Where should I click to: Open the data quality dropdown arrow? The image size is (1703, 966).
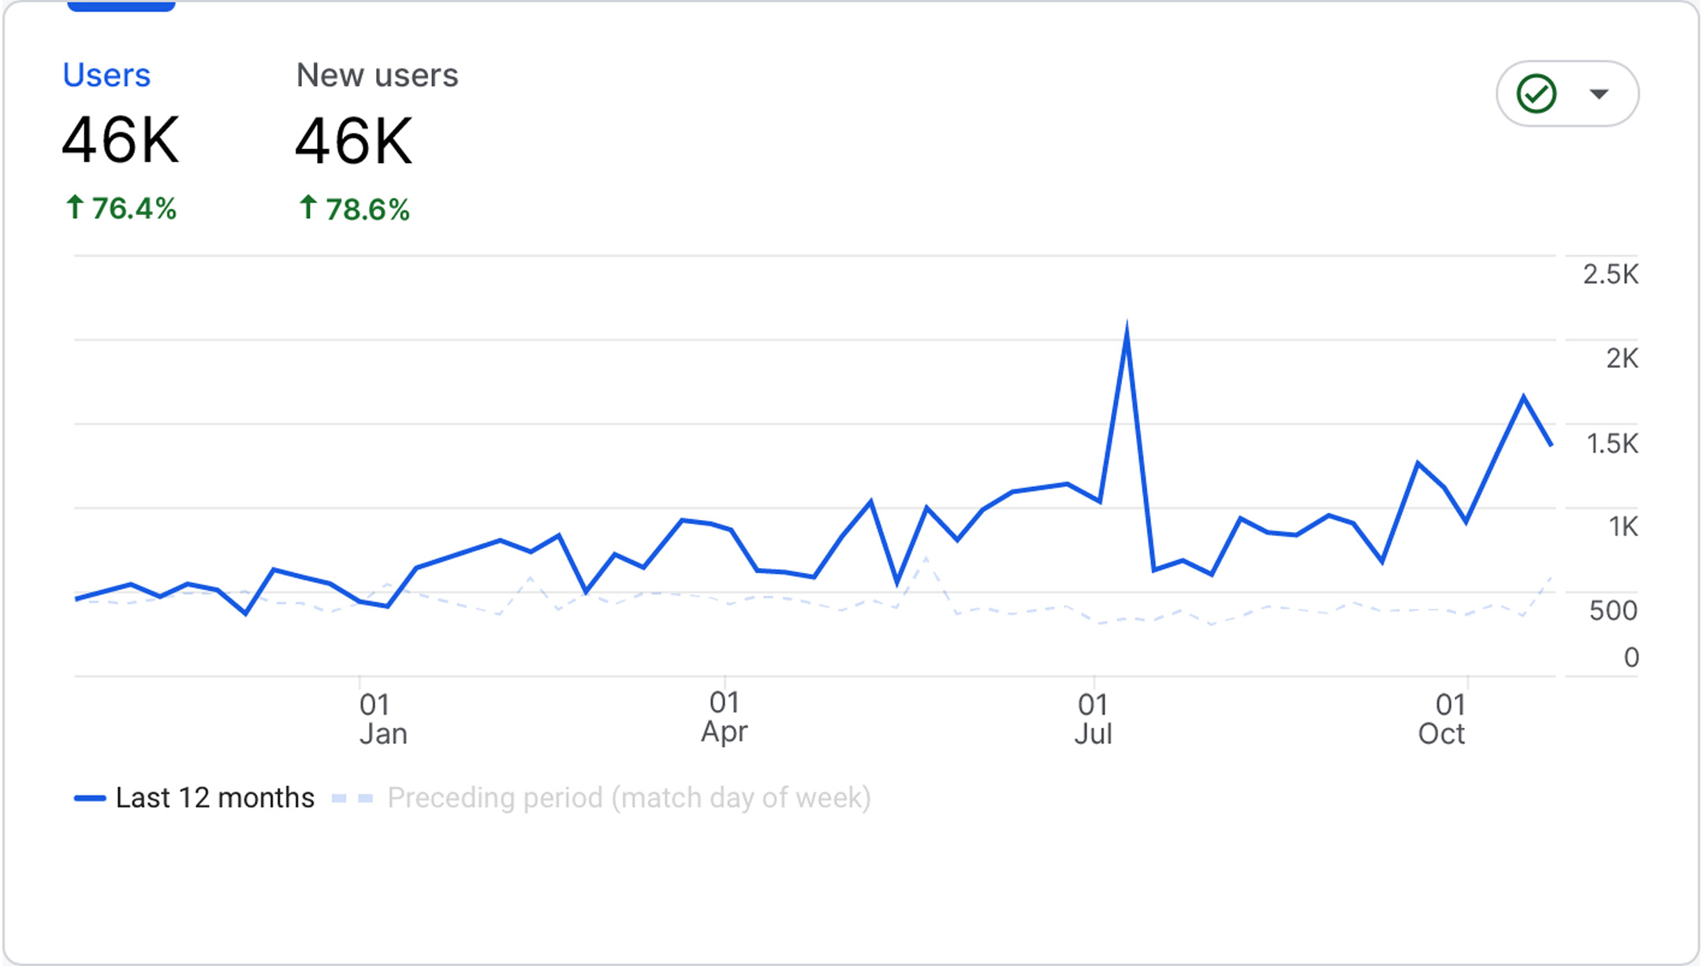1599,95
